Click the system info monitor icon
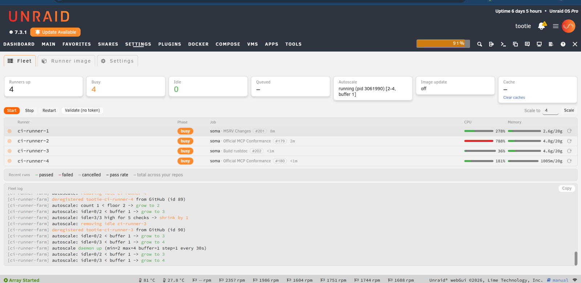This screenshot has width=581, height=283. (539, 44)
